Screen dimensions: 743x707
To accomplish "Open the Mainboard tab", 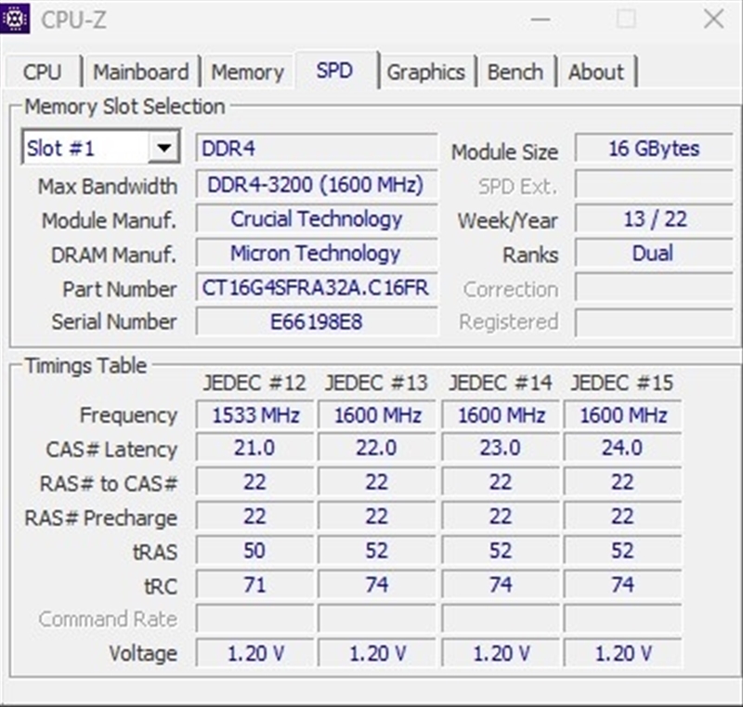I will pos(141,72).
